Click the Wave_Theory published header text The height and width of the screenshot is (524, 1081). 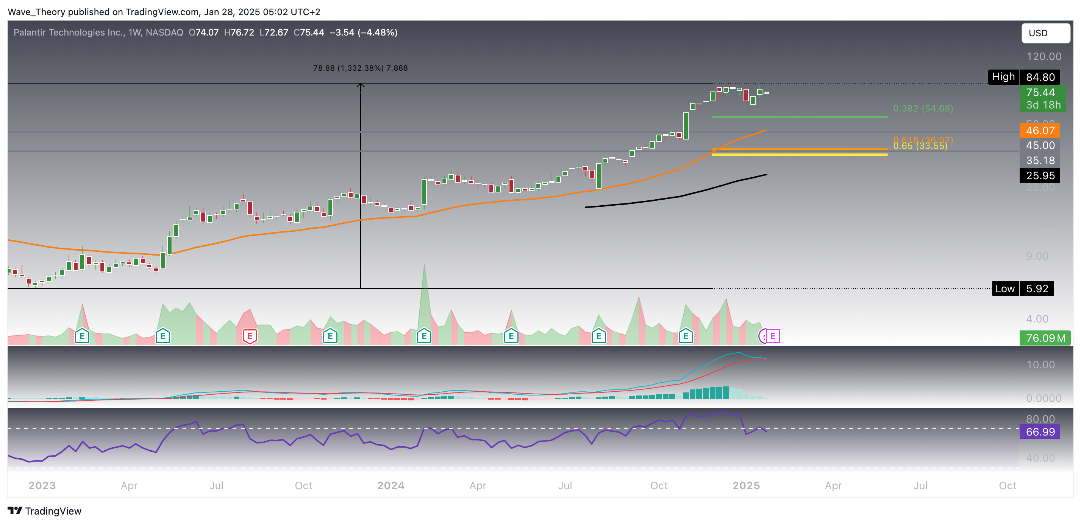coord(164,12)
